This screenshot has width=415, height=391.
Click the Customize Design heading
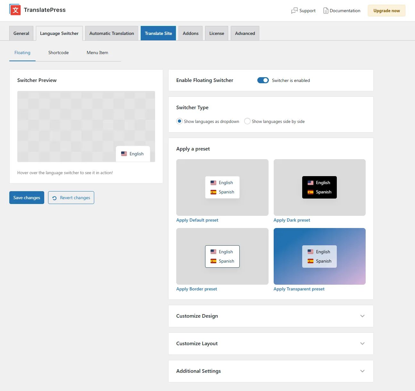click(x=197, y=316)
